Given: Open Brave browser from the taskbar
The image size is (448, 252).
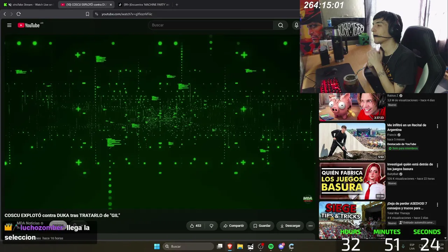Looking at the screenshot, I should coord(230,246).
